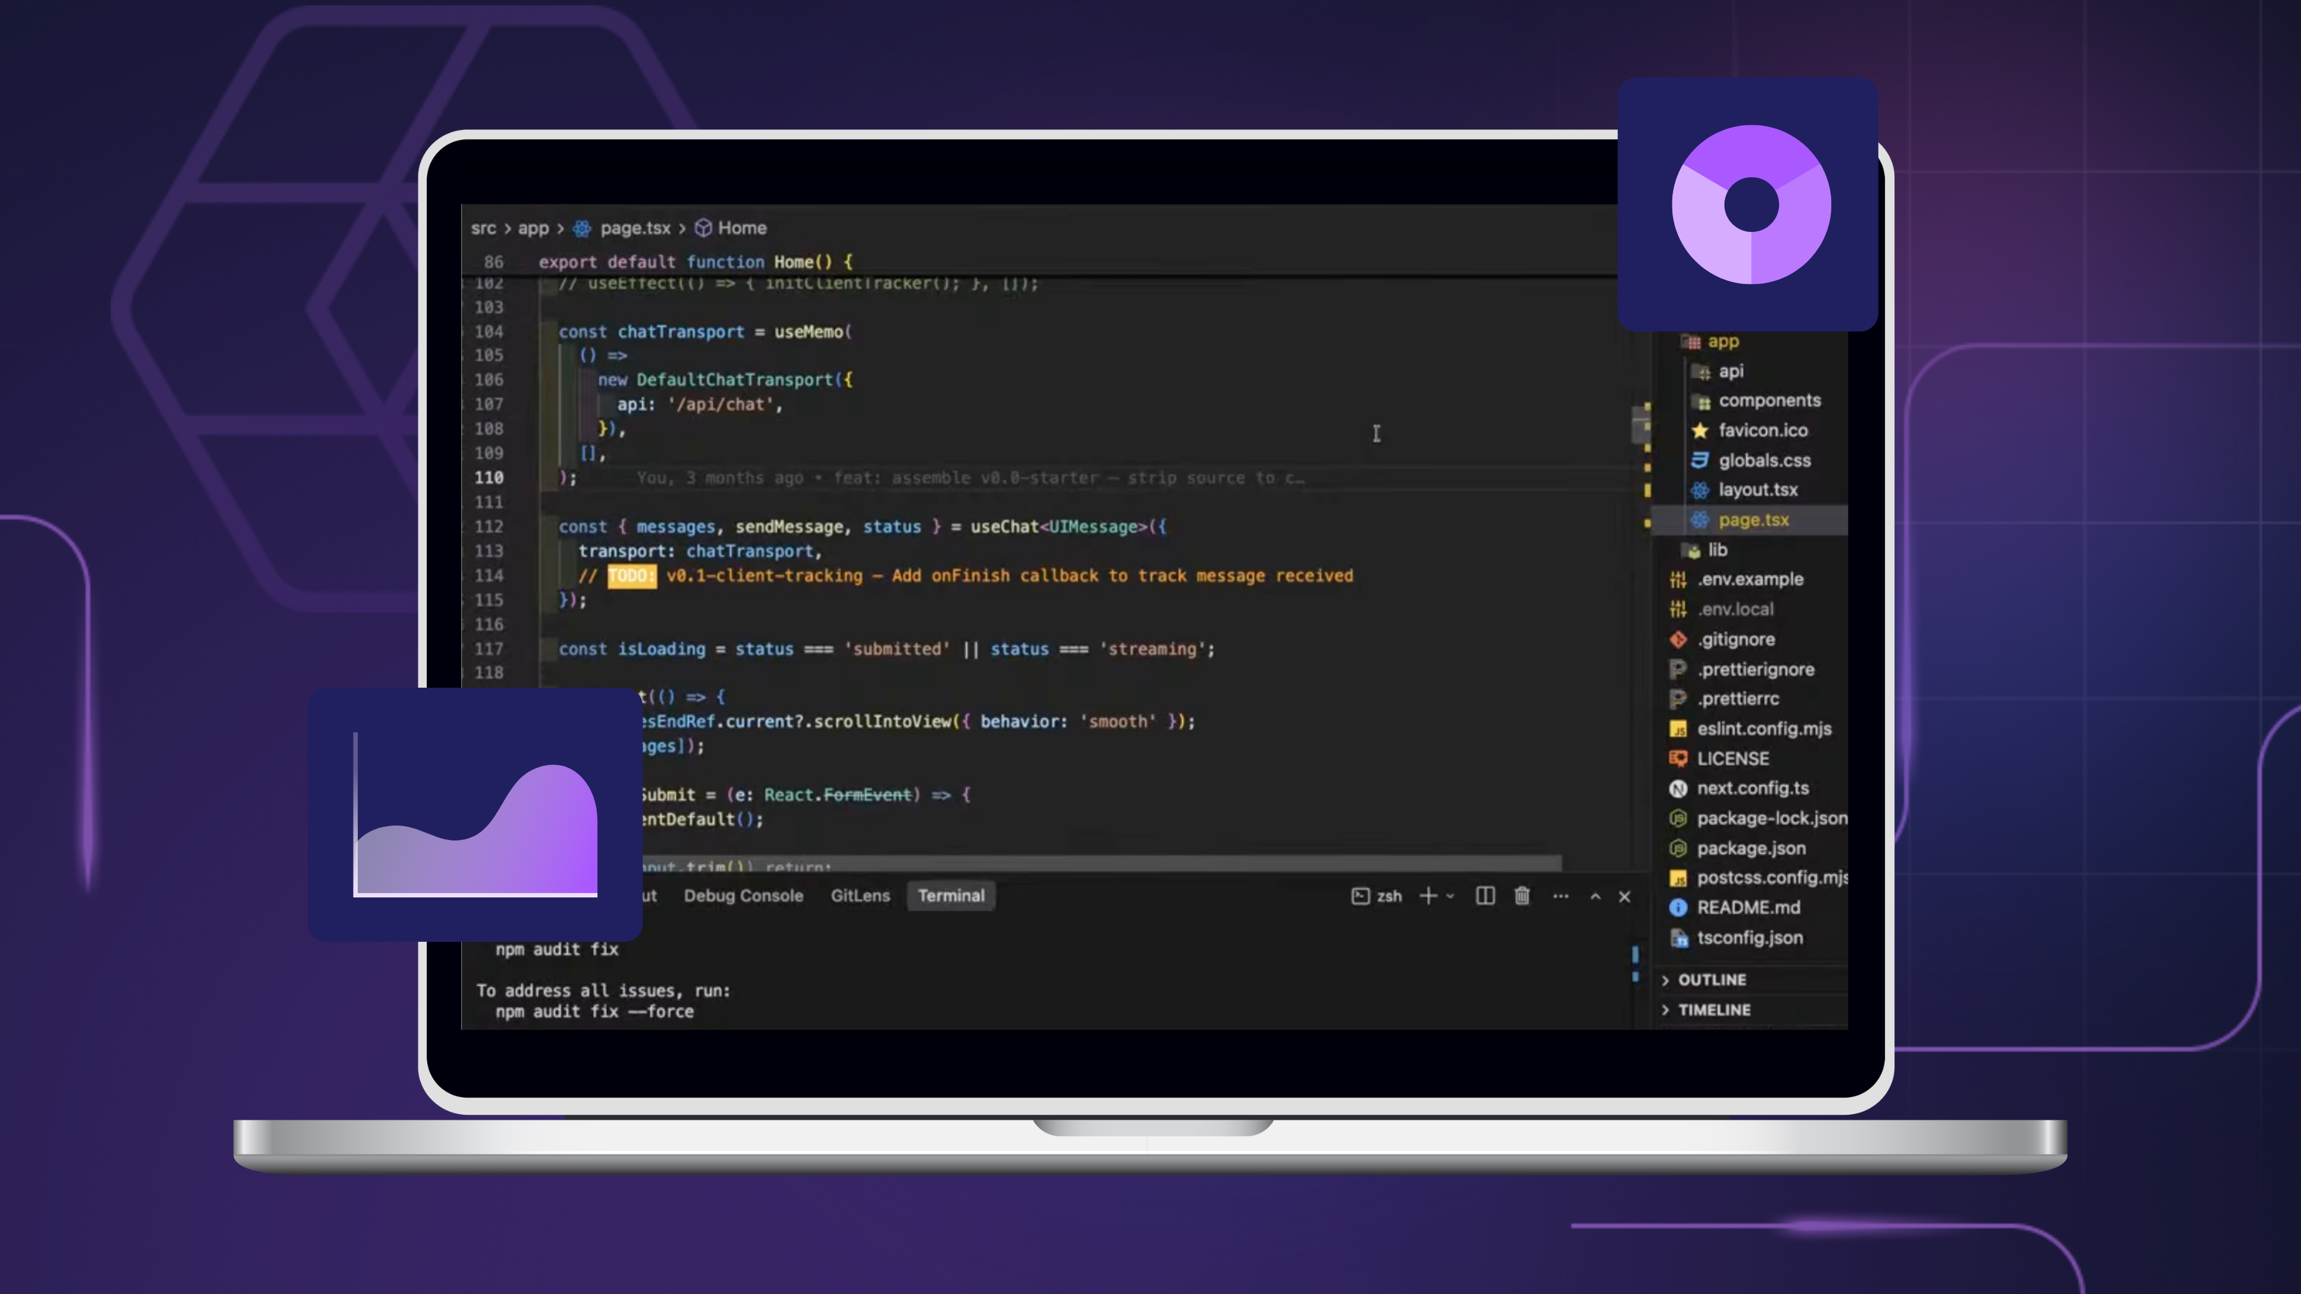Click the React icon beside layout.tsx in explorer
Viewport: 2301px width, 1294px height.
(1699, 490)
